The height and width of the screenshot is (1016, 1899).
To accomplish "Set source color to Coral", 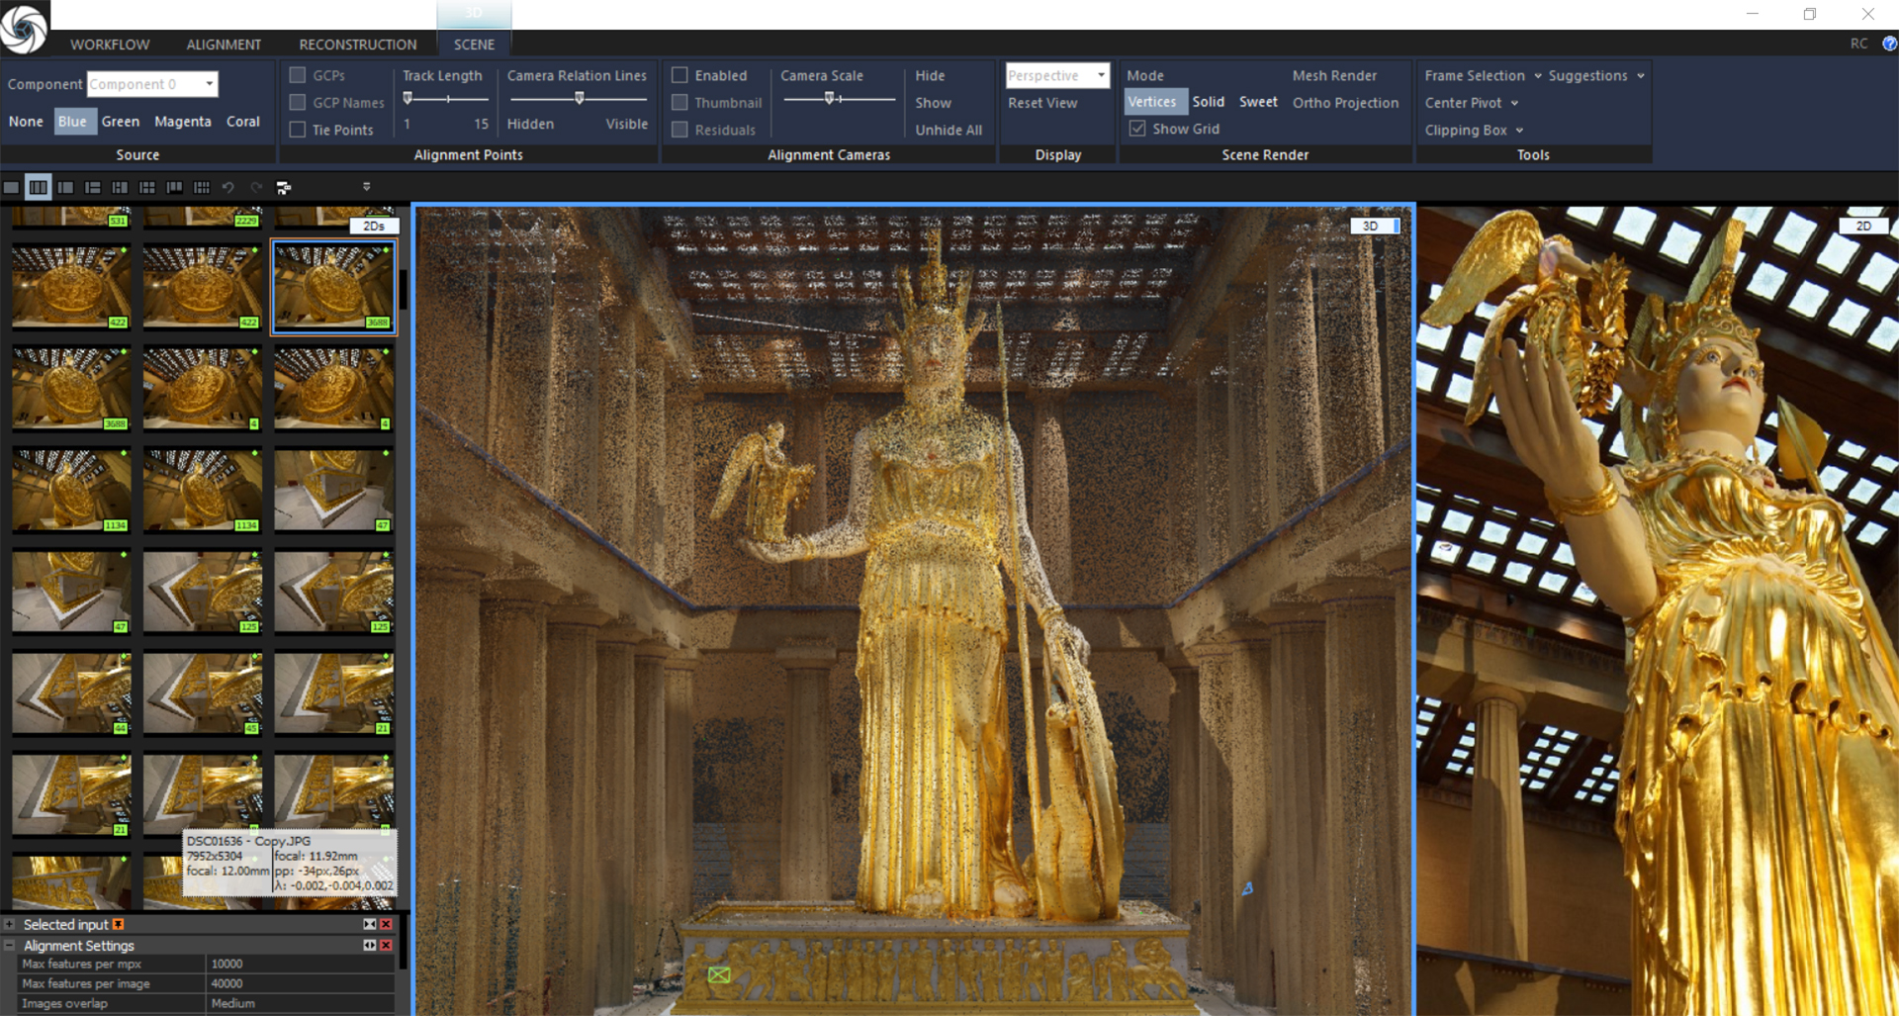I will click(243, 122).
